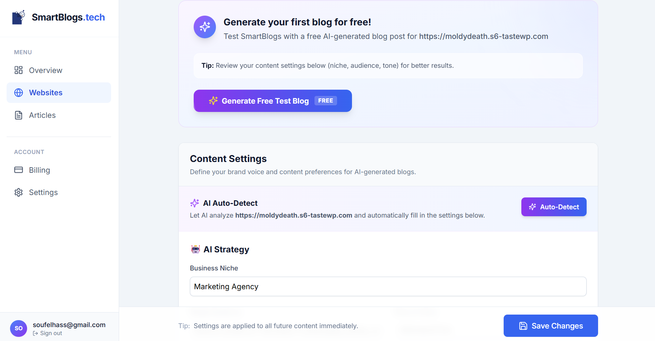The image size is (655, 341).
Task: Click the Settings gear icon
Action: pos(18,192)
